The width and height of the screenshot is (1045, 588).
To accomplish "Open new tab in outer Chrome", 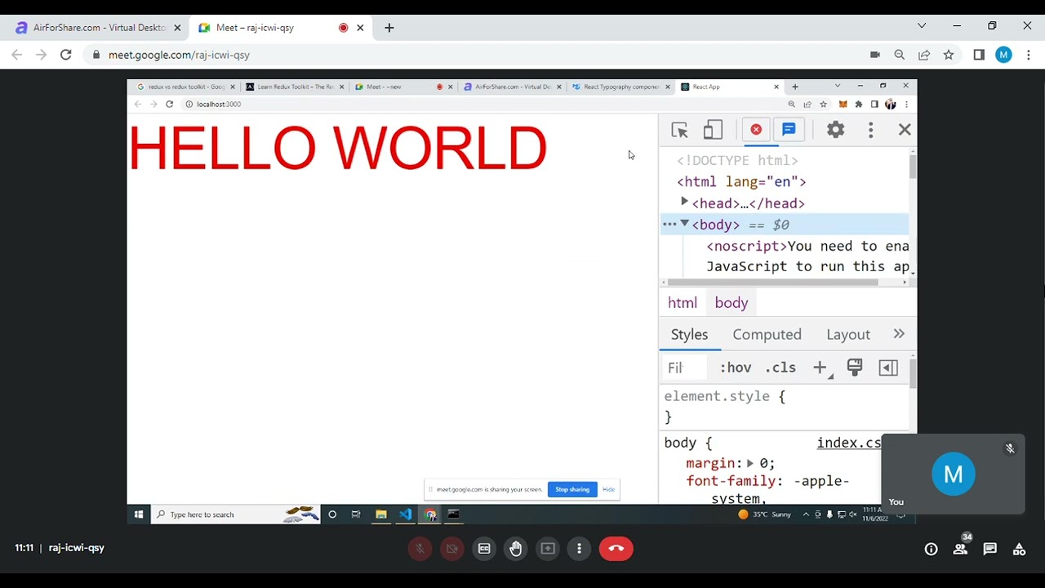I will coord(389,28).
